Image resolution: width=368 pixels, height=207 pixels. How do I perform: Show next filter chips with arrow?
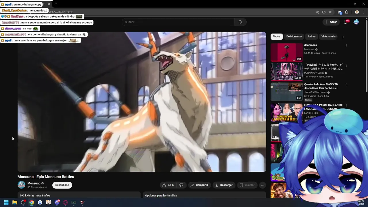(343, 37)
